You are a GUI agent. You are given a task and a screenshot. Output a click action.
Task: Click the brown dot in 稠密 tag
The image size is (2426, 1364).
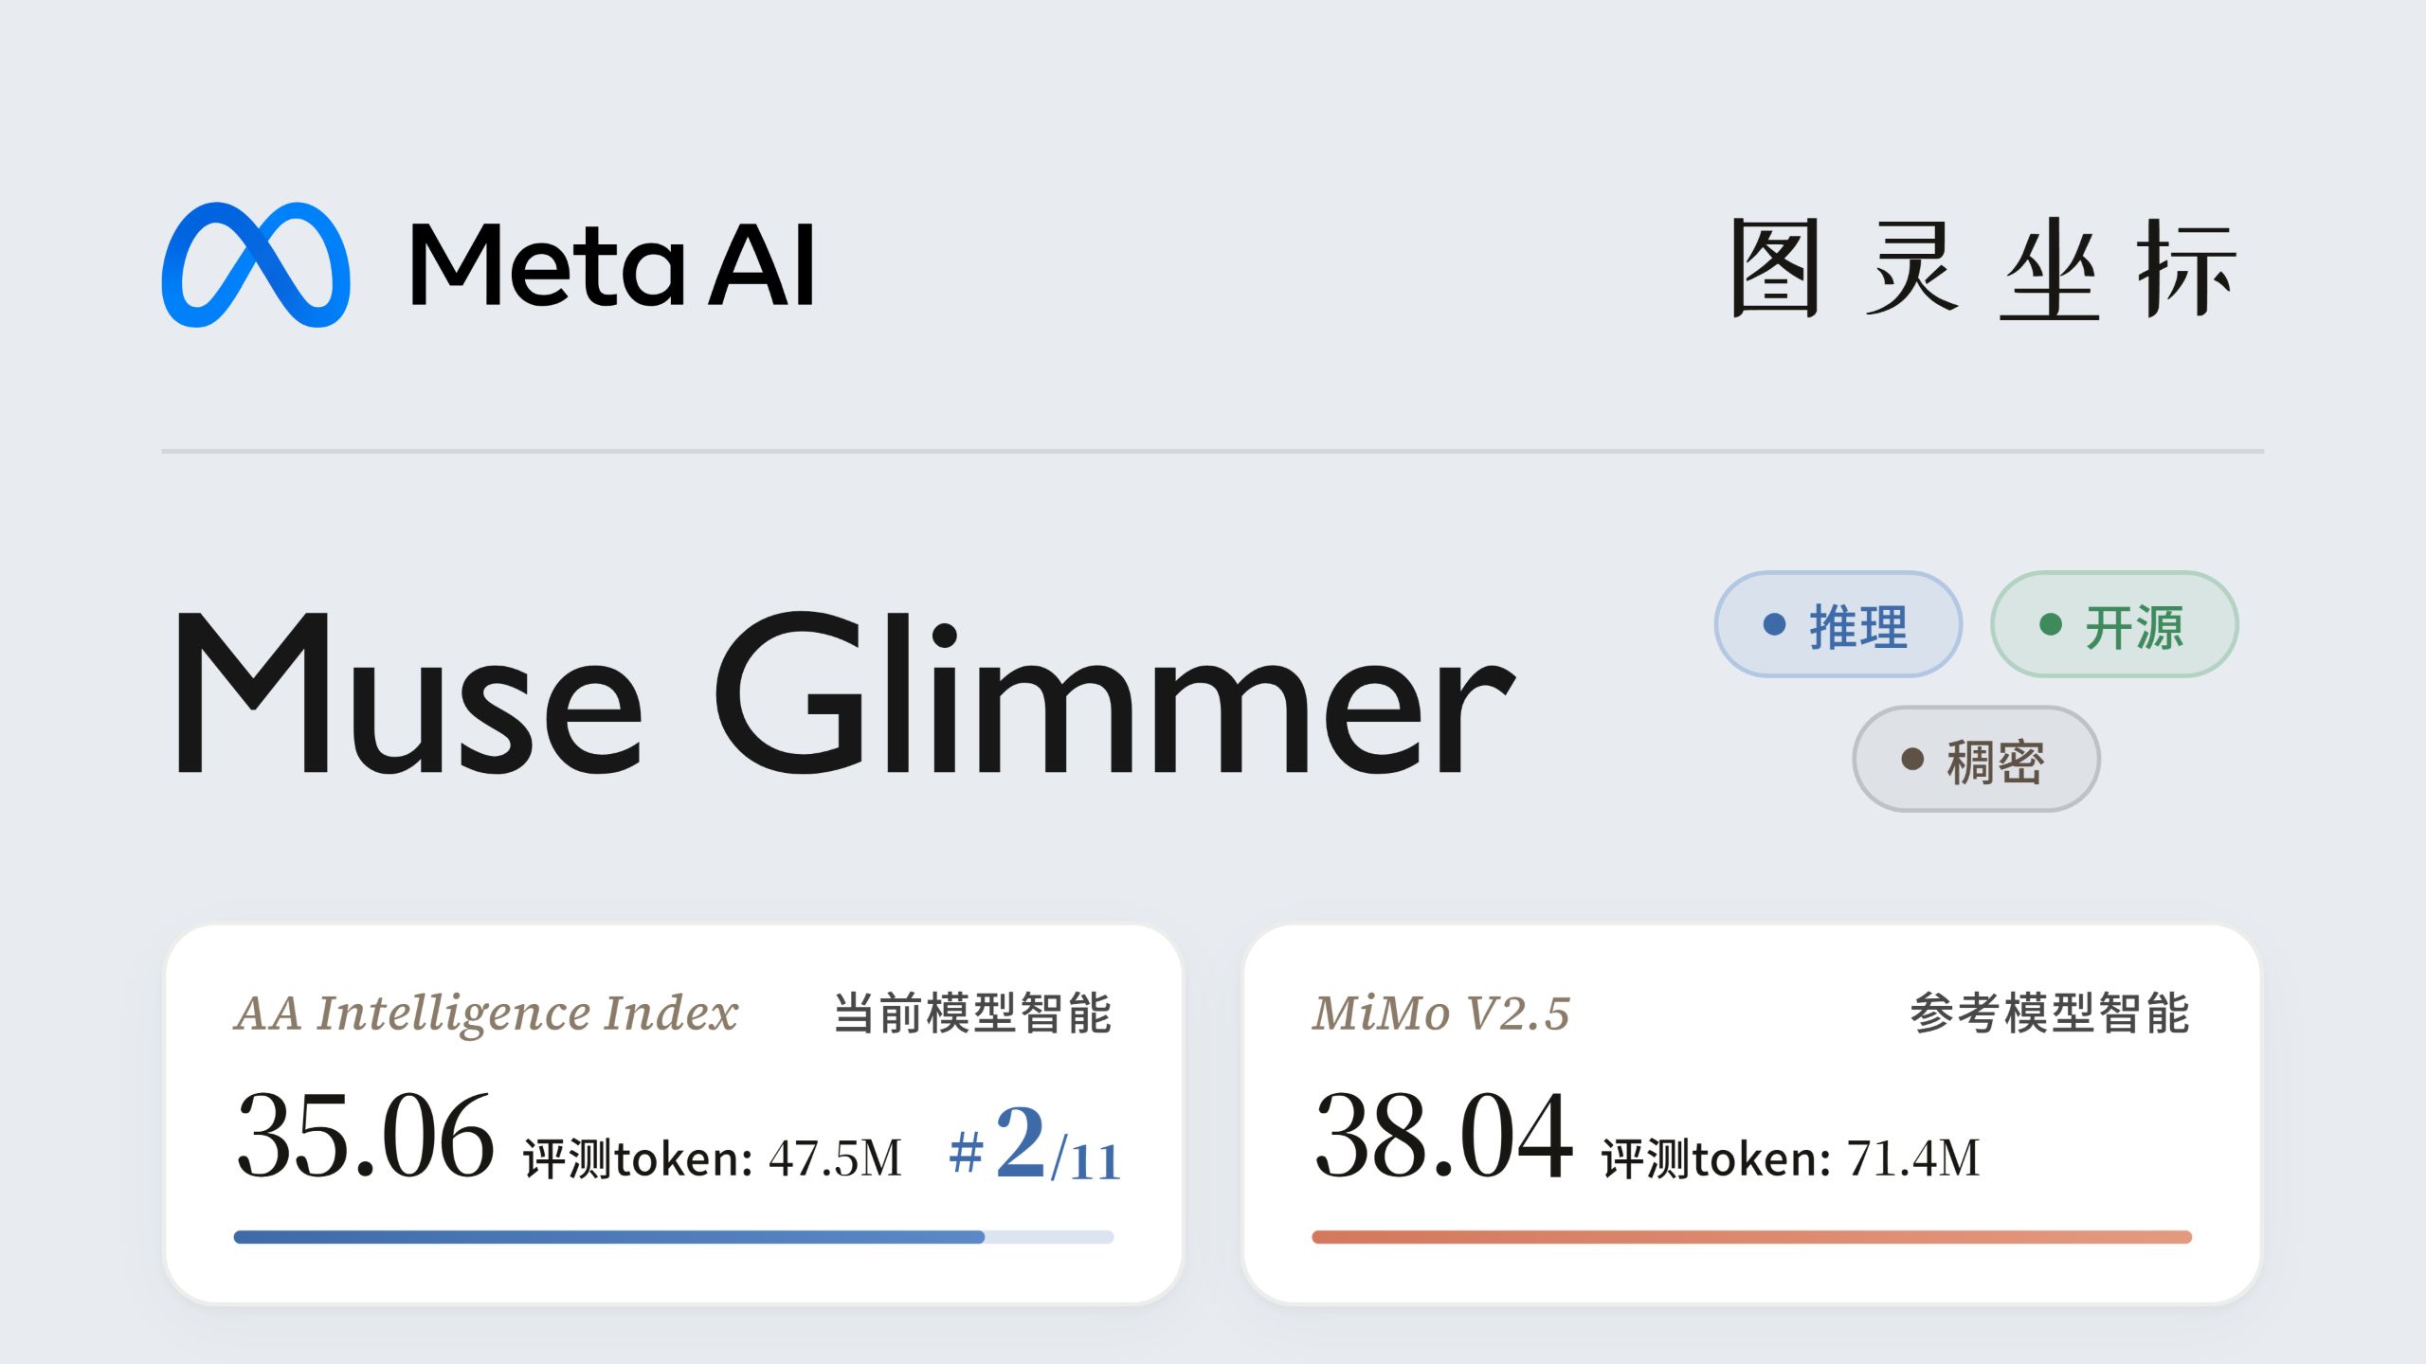click(x=1912, y=759)
